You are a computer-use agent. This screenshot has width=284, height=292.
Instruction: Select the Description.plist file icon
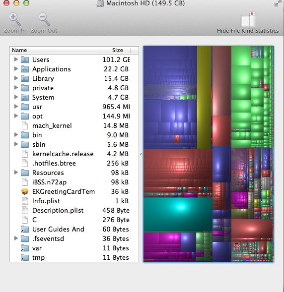(25, 210)
